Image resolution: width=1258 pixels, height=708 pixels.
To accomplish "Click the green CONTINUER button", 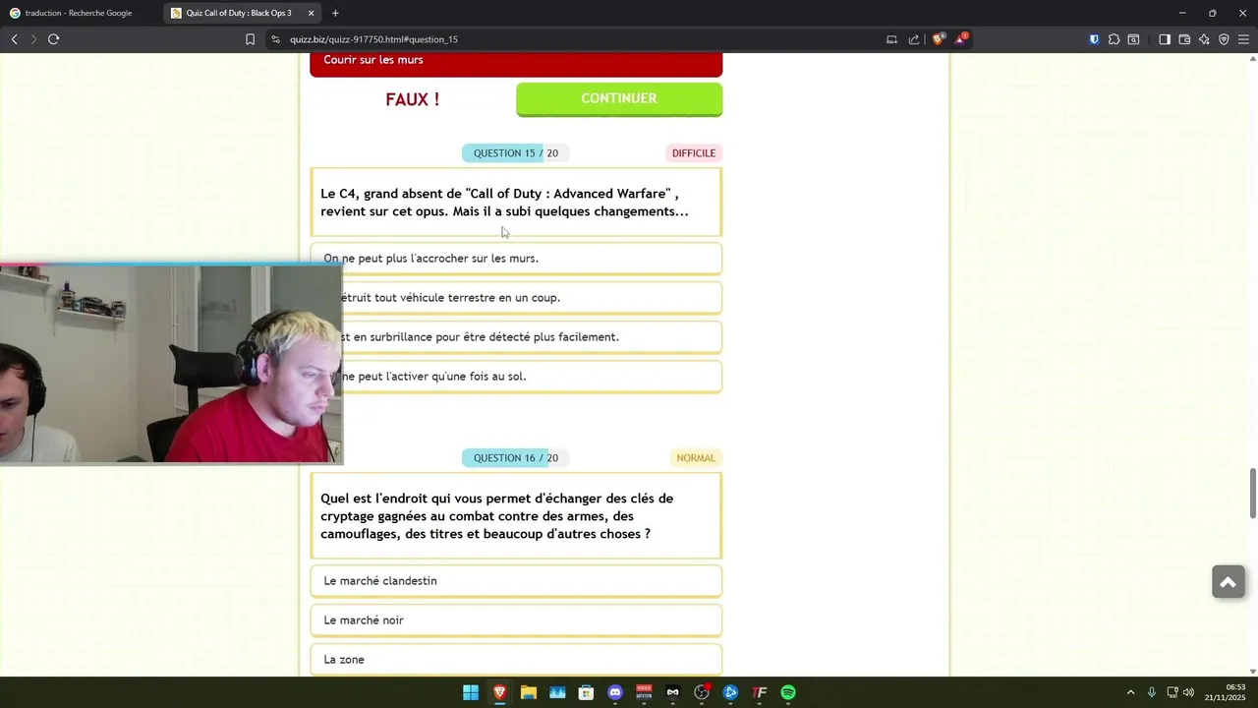I will click(x=619, y=98).
